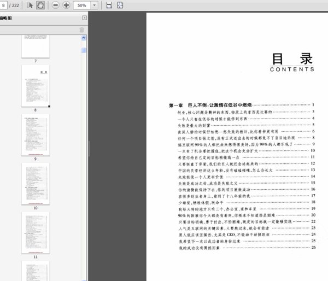
Task: Click the 50% zoom value field
Action: point(82,5)
